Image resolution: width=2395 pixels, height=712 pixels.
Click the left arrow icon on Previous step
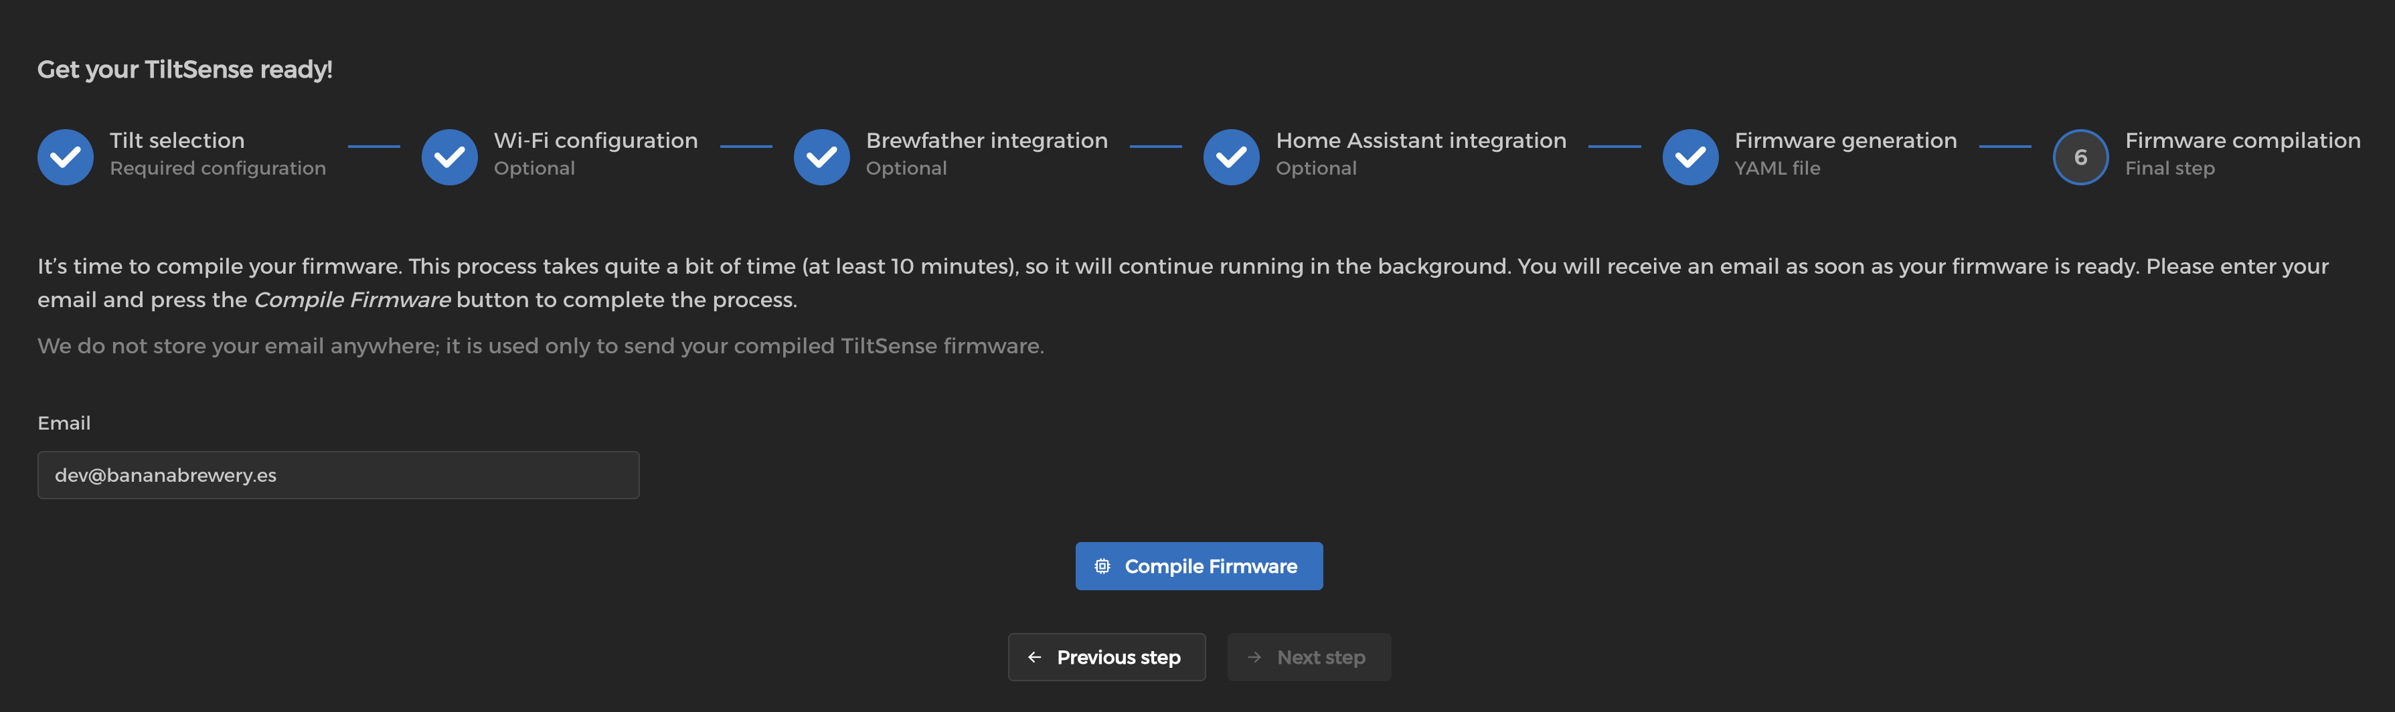[x=1035, y=657]
